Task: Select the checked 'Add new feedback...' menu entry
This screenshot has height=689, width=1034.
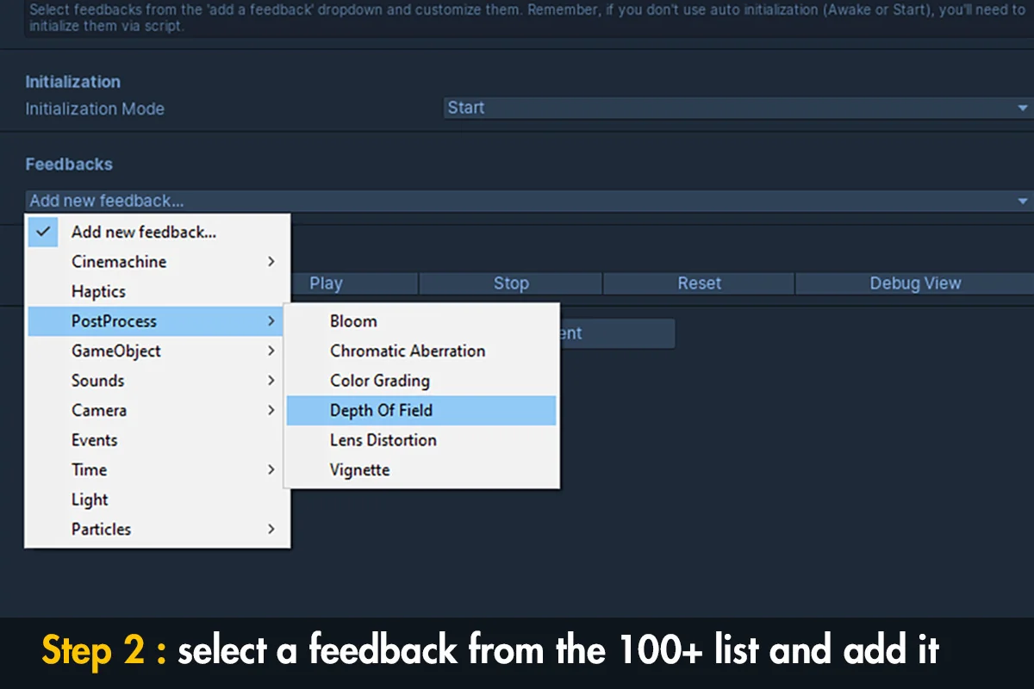Action: click(x=143, y=232)
